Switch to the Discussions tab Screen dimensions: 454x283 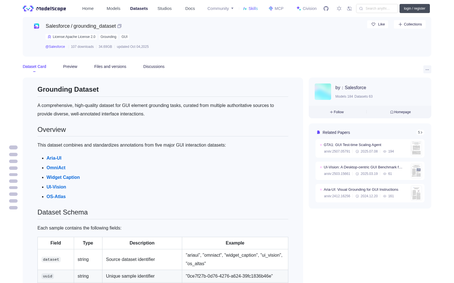154,67
